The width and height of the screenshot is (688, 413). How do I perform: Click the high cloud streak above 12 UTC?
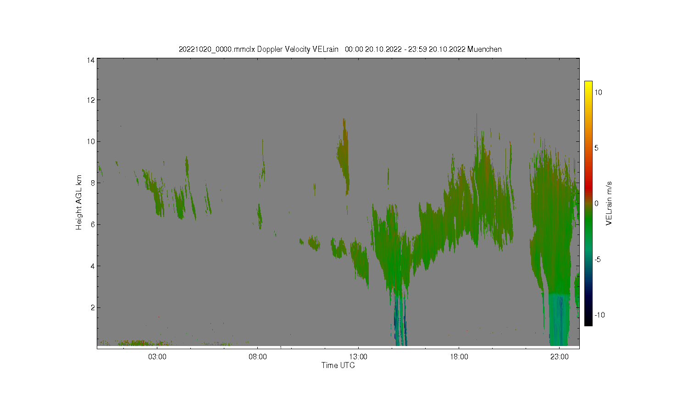[x=344, y=156]
